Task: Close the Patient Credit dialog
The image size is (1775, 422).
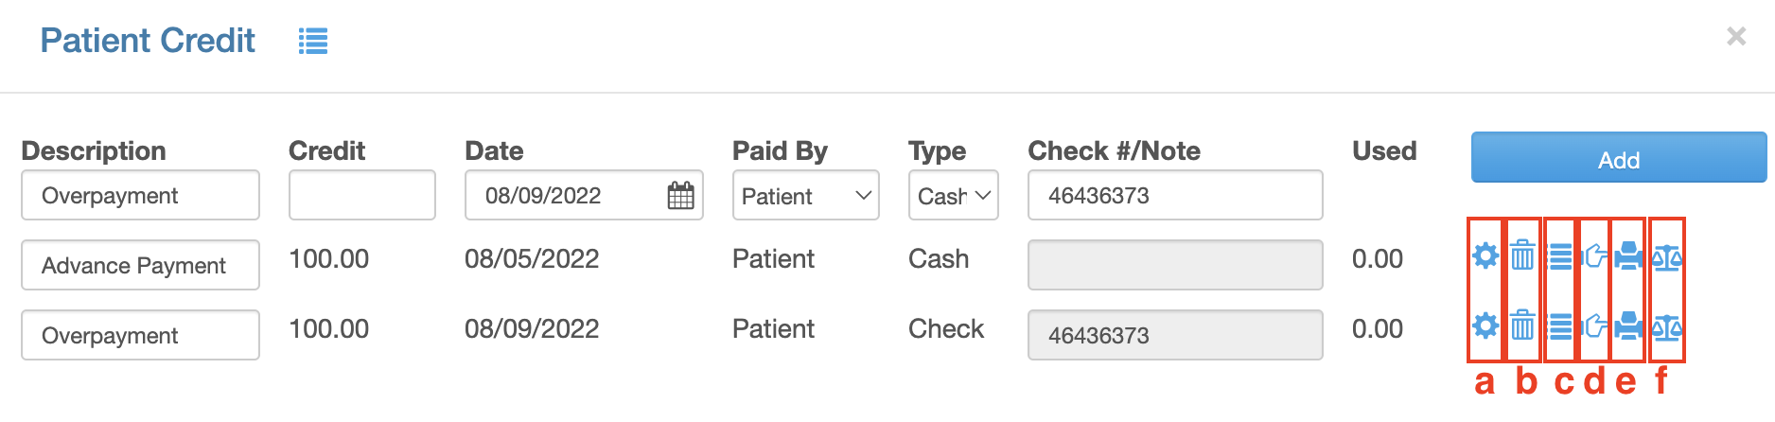Action: [1736, 37]
